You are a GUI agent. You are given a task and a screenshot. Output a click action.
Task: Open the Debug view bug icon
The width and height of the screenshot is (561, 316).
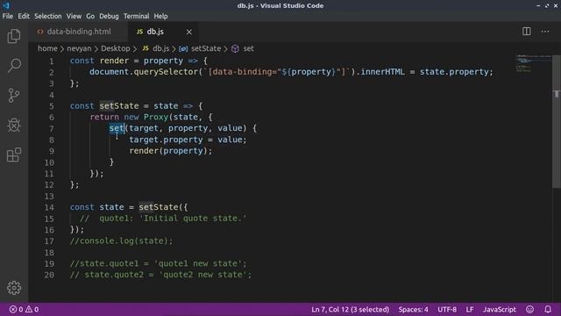click(x=14, y=125)
